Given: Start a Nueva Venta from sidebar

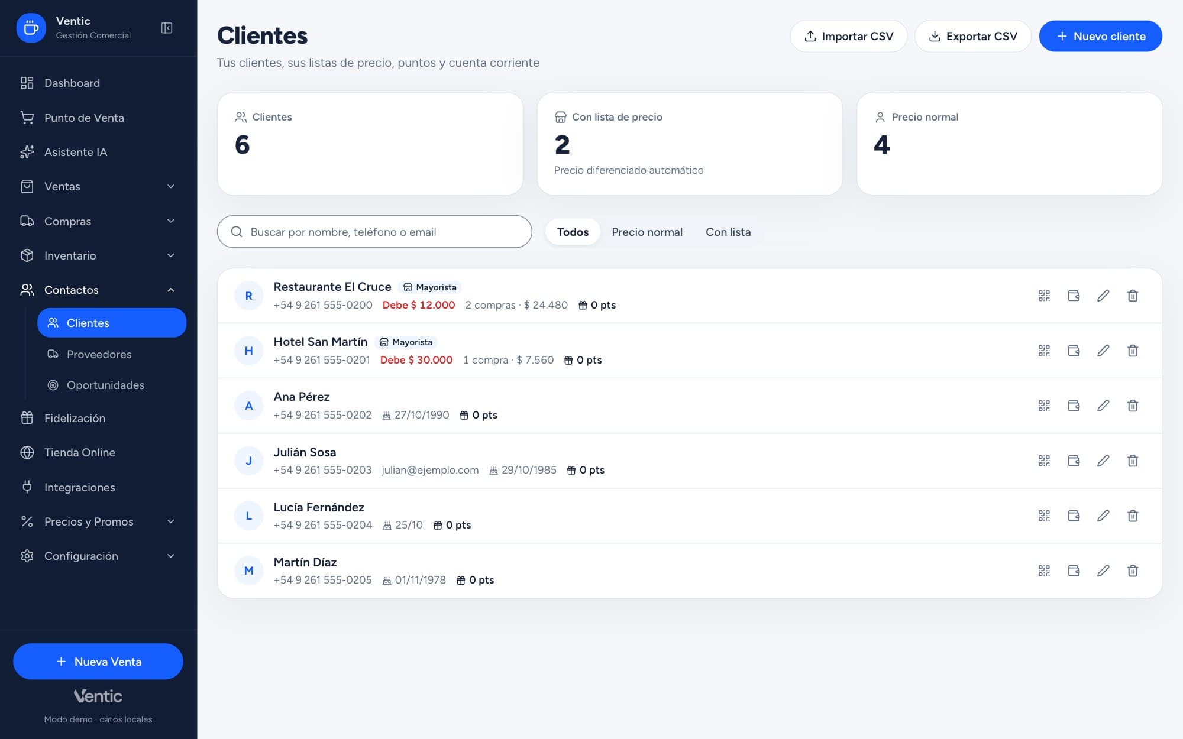Looking at the screenshot, I should click(98, 662).
